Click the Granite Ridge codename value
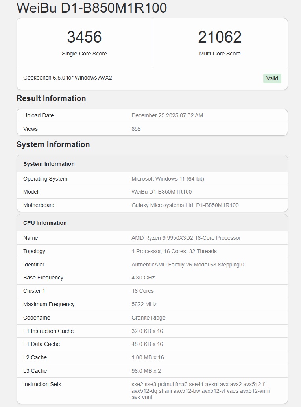 click(148, 318)
